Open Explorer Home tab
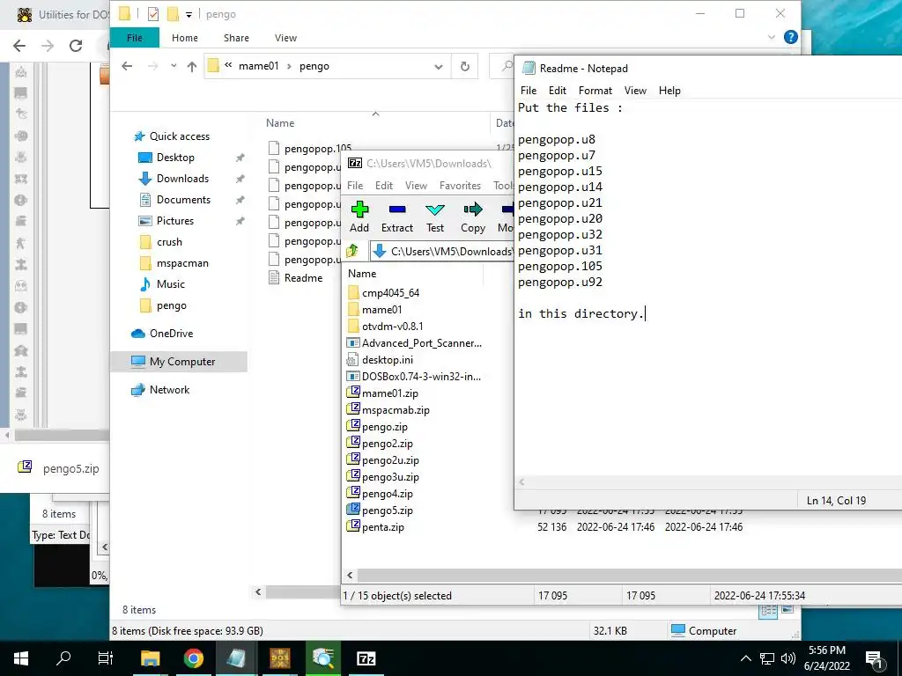Image resolution: width=902 pixels, height=676 pixels. (185, 38)
